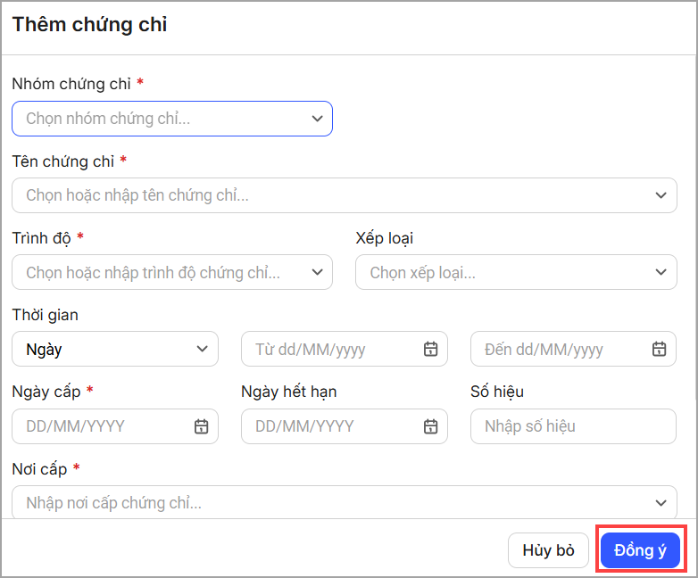Image resolution: width=698 pixels, height=578 pixels.
Task: Click calendar icon in the Từ date field
Action: coord(430,350)
